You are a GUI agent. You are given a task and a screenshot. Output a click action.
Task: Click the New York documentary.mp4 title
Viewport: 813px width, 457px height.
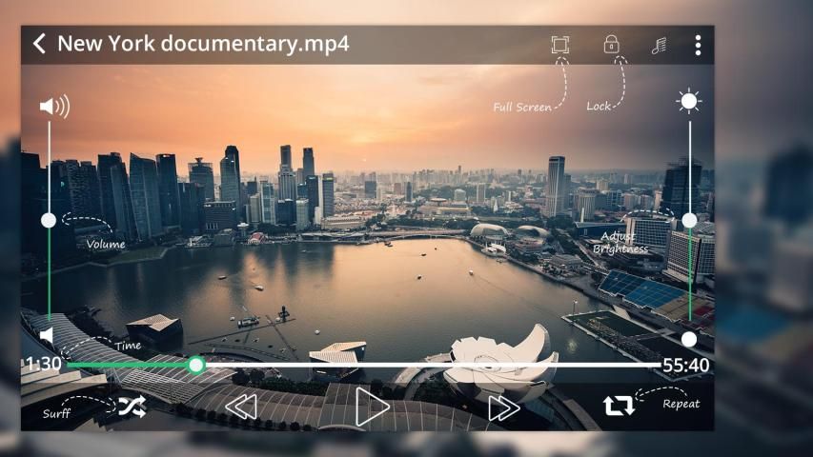point(203,44)
